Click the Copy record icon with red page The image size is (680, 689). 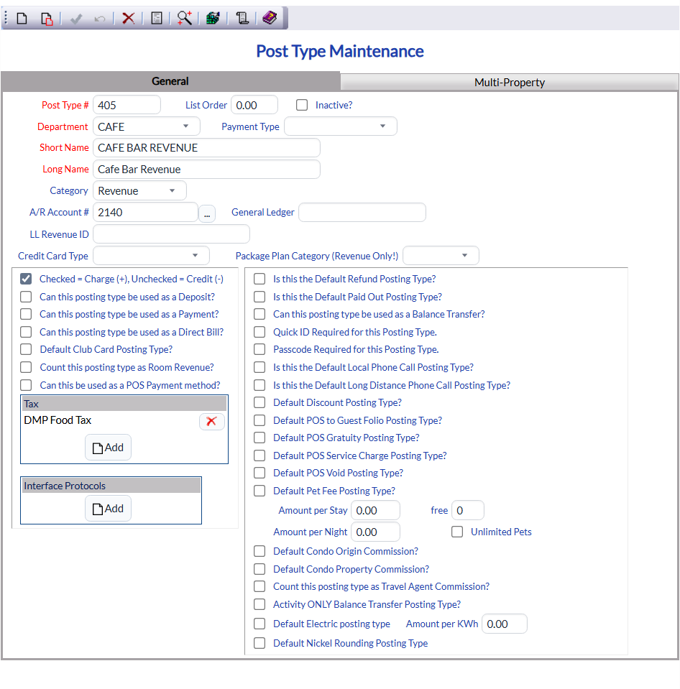tap(47, 19)
